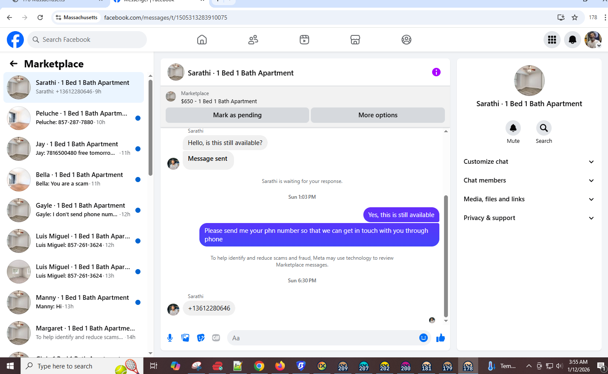The image size is (608, 374).
Task: Open Firefox from the taskbar
Action: pos(280,366)
